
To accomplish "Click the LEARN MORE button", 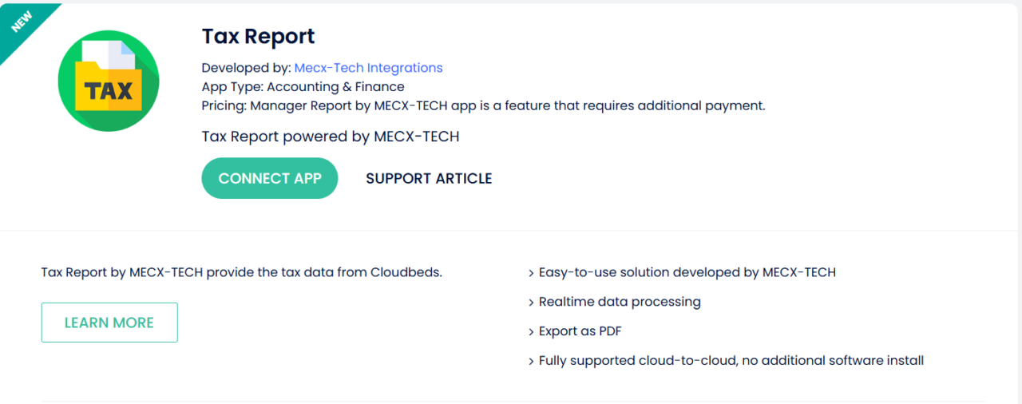I will 109,323.
